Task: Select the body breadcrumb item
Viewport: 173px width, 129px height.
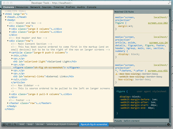Action: (30, 124)
